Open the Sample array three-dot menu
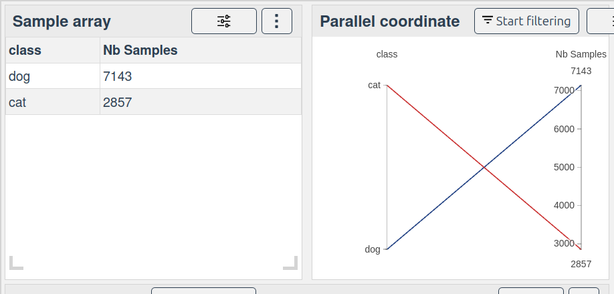This screenshot has width=614, height=294. pyautogui.click(x=277, y=21)
